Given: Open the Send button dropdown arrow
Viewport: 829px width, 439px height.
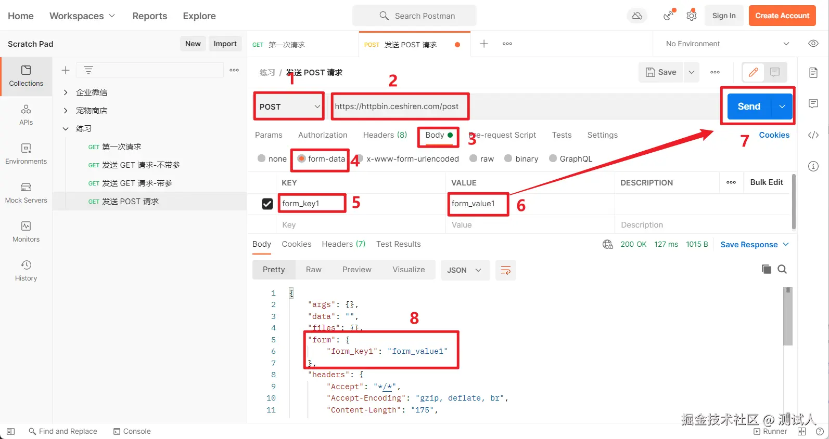Looking at the screenshot, I should pos(782,107).
